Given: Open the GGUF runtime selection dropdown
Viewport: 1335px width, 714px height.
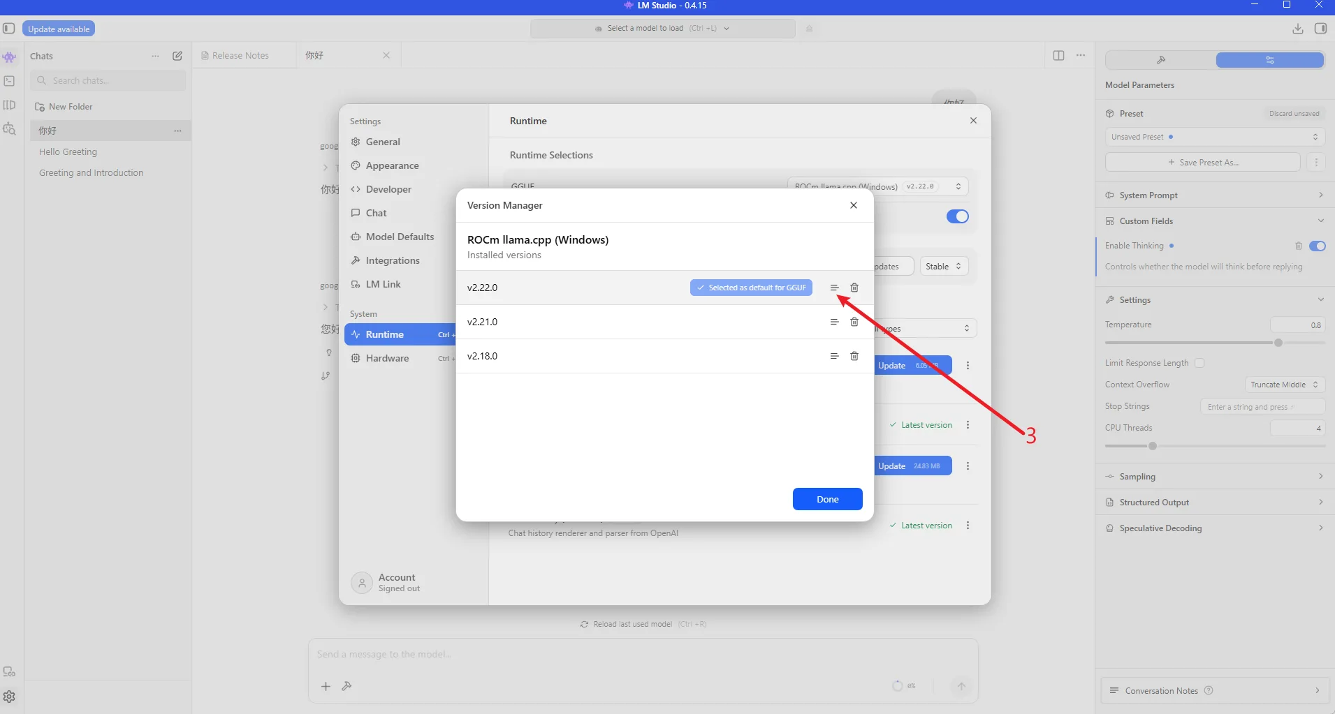Looking at the screenshot, I should coord(877,186).
